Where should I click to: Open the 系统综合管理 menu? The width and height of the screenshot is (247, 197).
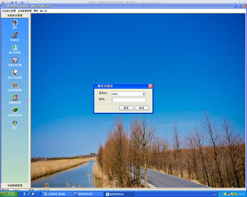point(9,11)
